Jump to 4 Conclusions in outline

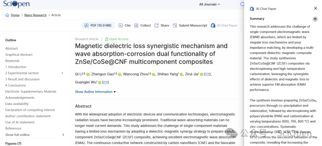tap(16, 85)
